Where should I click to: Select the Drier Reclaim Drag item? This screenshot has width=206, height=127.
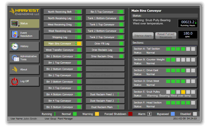[x=105, y=56]
